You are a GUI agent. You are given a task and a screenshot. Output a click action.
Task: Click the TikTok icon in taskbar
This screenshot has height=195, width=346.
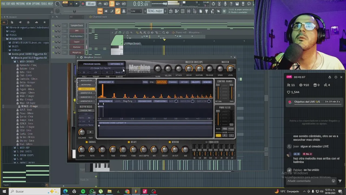[145, 191]
